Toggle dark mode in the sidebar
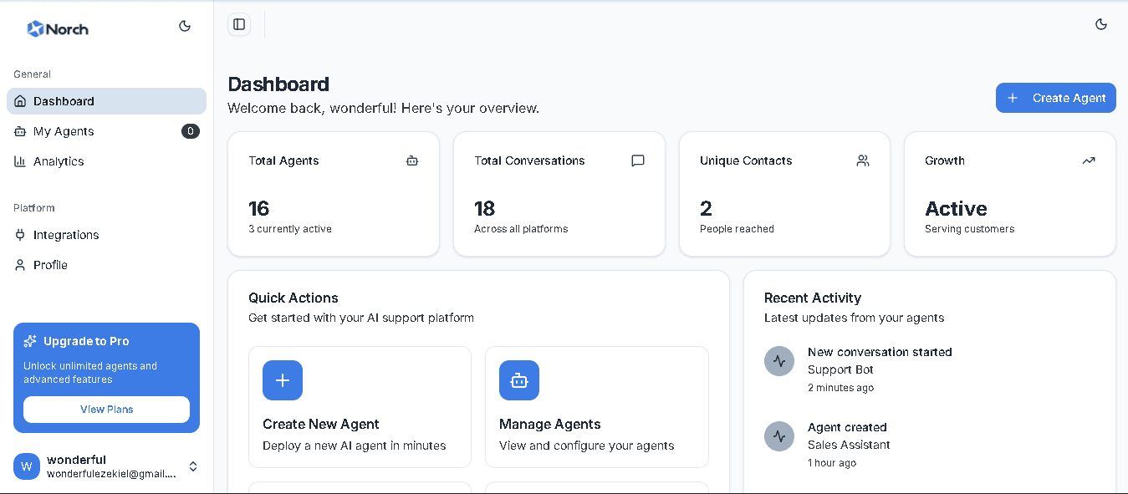 pos(185,25)
